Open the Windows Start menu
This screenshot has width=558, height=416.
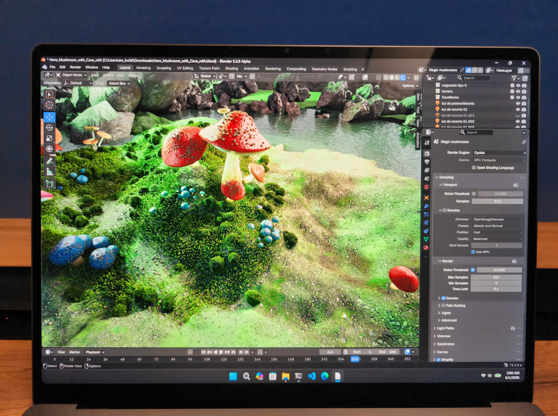(233, 376)
